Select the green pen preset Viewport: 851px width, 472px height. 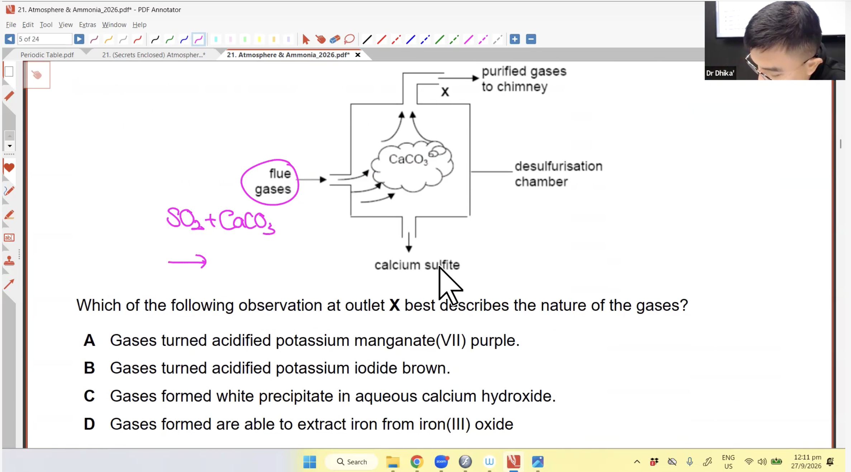click(x=170, y=39)
